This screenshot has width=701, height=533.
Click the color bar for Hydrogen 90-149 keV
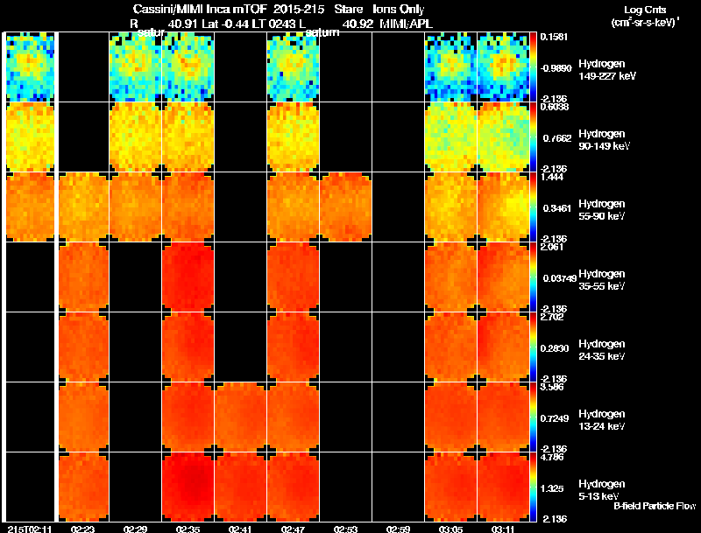[x=533, y=137]
